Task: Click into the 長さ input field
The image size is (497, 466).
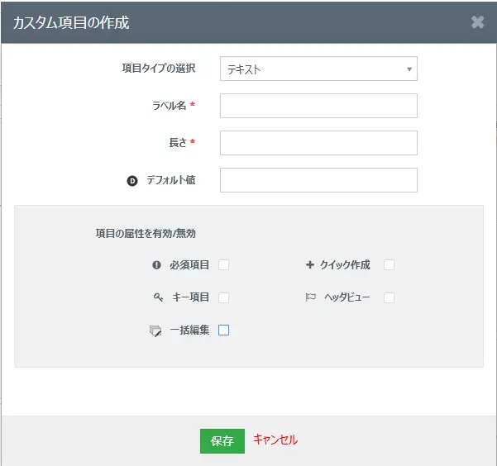Action: click(318, 143)
